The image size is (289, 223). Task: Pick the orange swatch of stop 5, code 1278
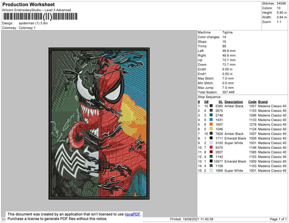(211, 124)
